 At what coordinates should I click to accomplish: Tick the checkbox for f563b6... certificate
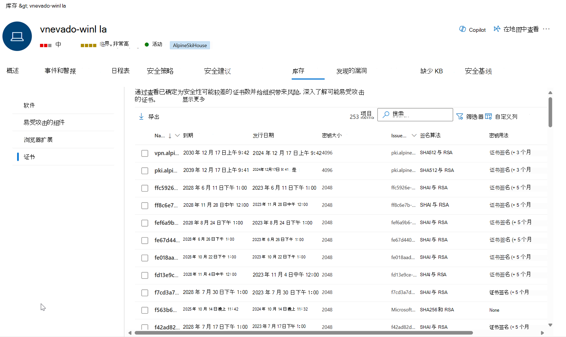pyautogui.click(x=145, y=310)
